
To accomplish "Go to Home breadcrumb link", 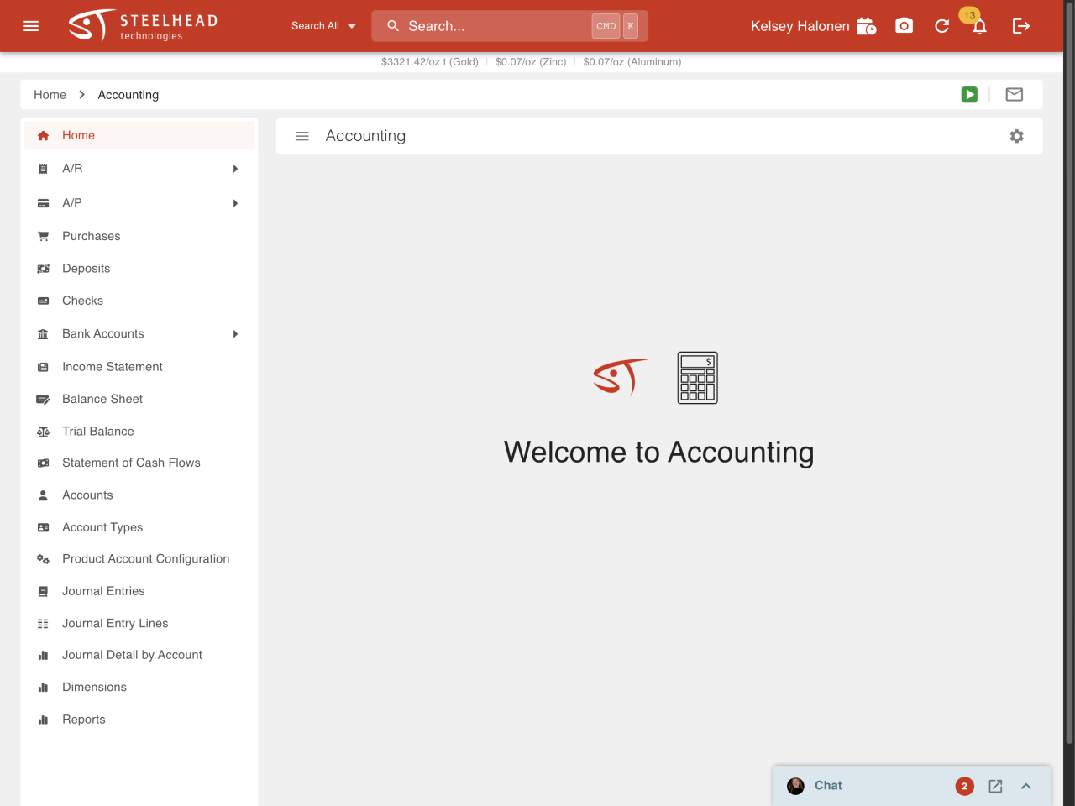I will point(50,95).
